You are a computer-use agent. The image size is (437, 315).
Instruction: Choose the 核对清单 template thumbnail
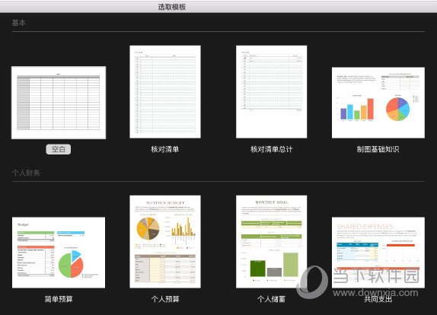click(165, 91)
